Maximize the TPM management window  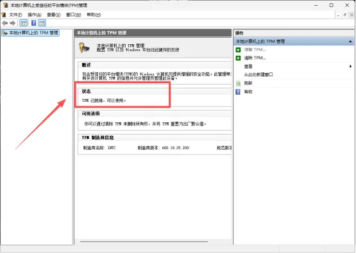[332, 5]
